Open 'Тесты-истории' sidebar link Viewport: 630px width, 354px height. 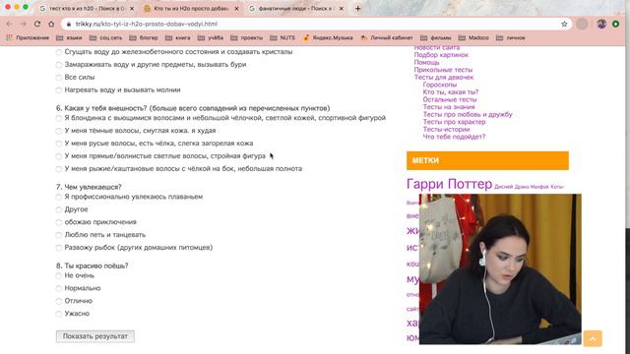pyautogui.click(x=446, y=129)
